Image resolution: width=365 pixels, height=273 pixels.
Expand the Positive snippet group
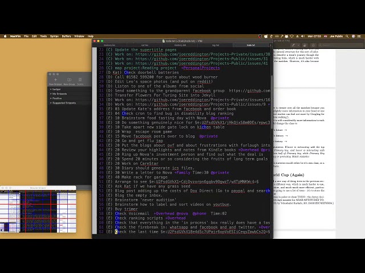click(x=56, y=98)
